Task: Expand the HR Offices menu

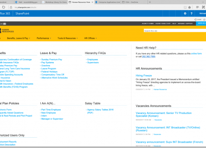Action: [90, 38]
